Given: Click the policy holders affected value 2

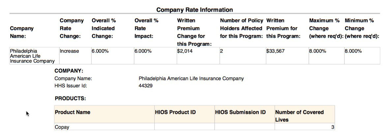Looking at the screenshot, I should 222,51.
